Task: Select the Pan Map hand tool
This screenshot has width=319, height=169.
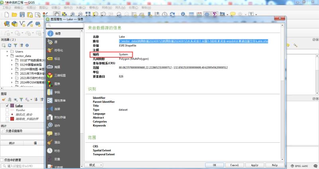Action: point(57,14)
